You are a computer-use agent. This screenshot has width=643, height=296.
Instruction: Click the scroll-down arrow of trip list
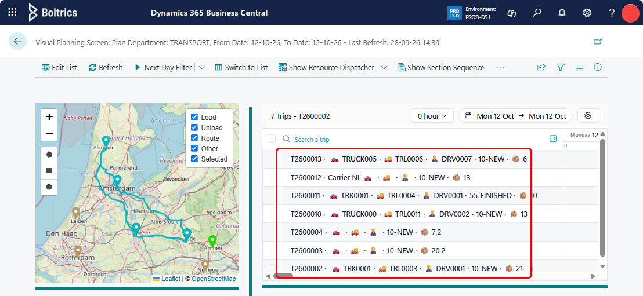point(602,266)
